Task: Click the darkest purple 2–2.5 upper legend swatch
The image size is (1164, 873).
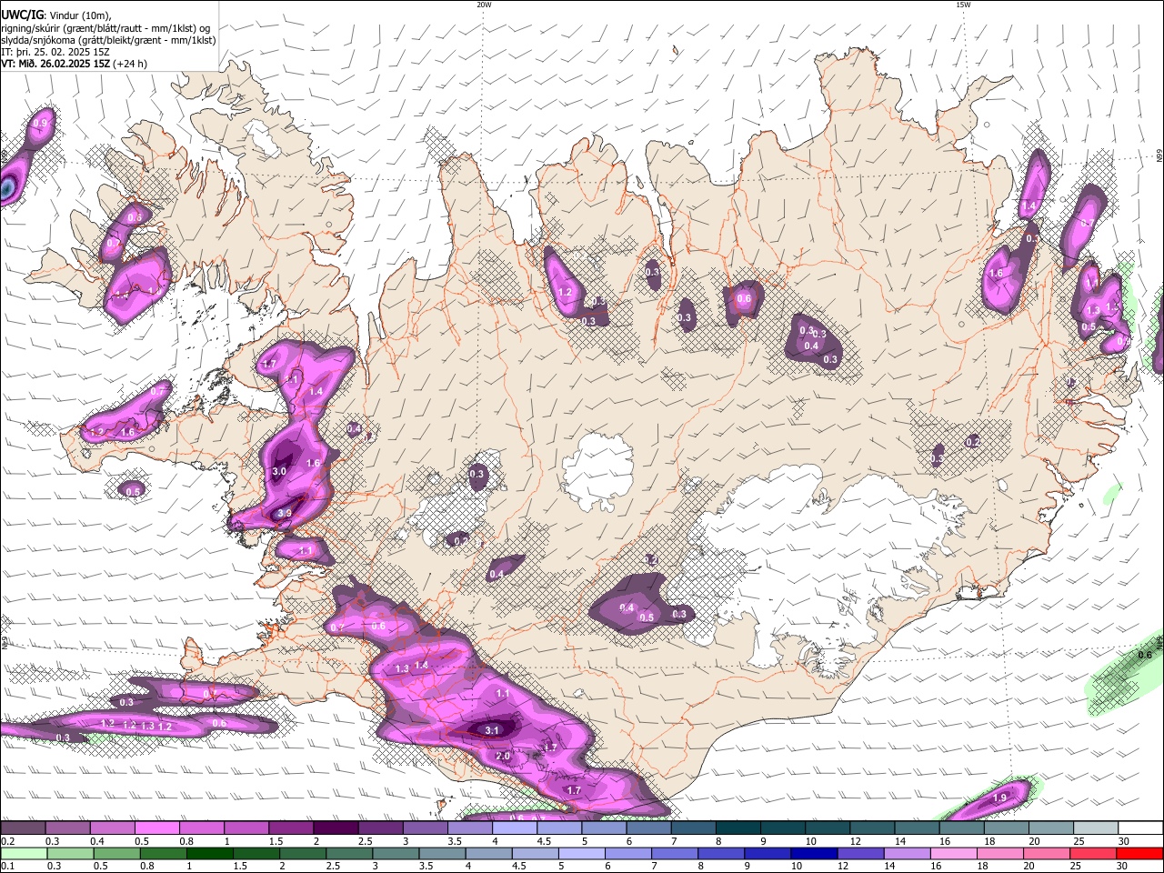Action: coord(336,828)
